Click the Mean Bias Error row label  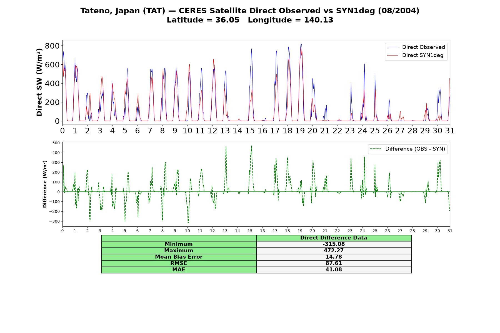(179, 257)
